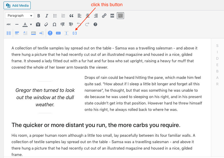Insert special character with Omega icon
224x158 pixels.
pos(54,24)
